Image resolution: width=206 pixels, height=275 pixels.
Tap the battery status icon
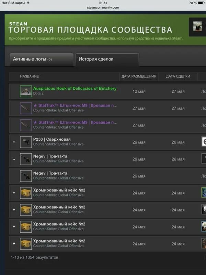(201, 3)
